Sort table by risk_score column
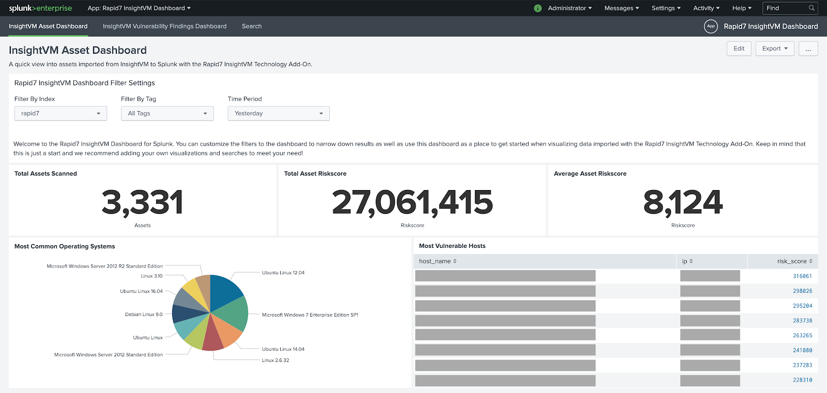 pos(794,261)
